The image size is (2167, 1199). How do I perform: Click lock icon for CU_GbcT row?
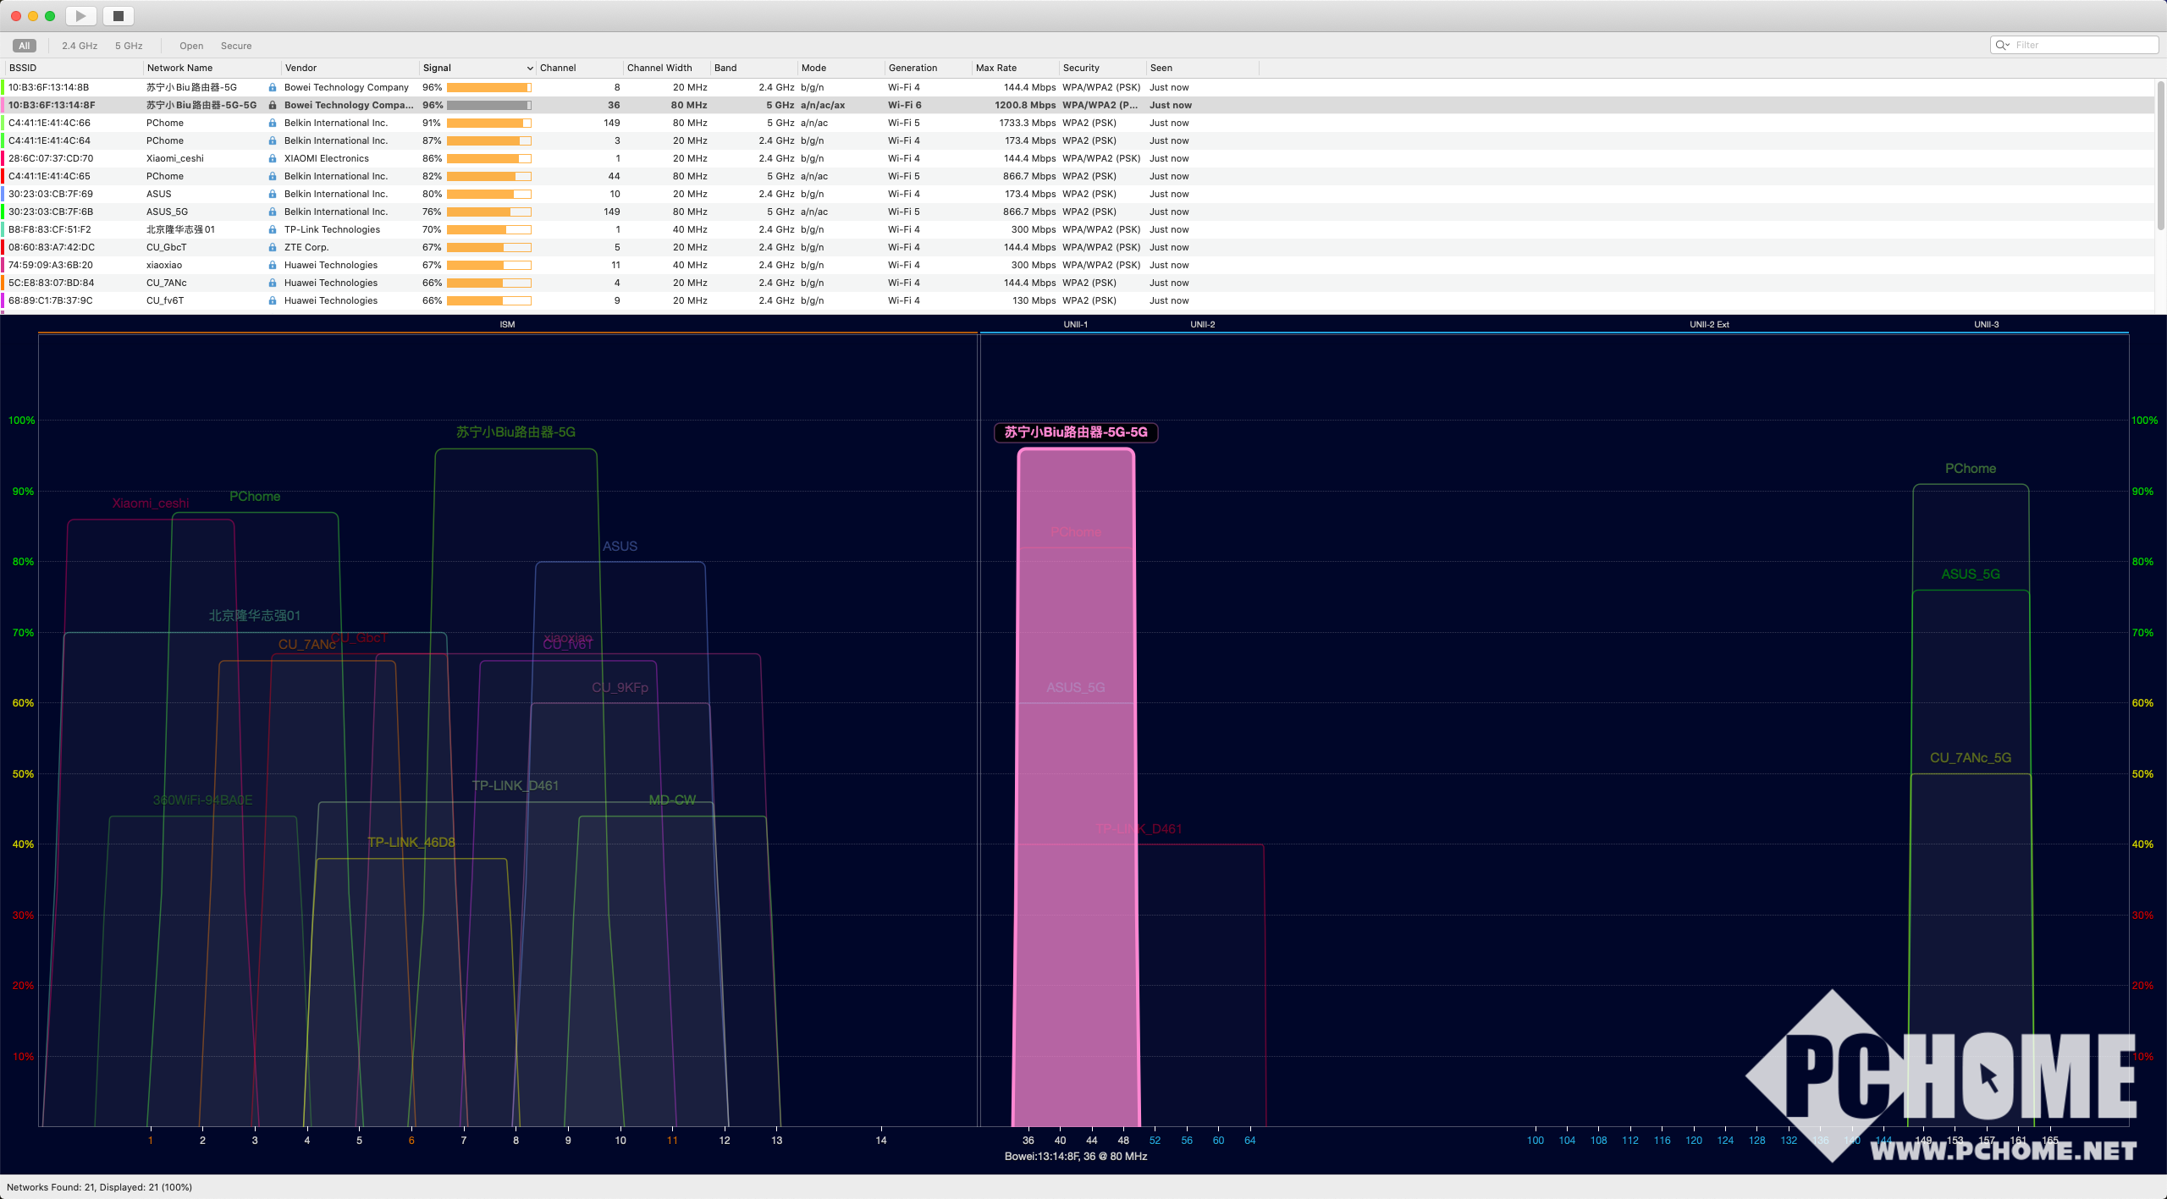[x=273, y=247]
